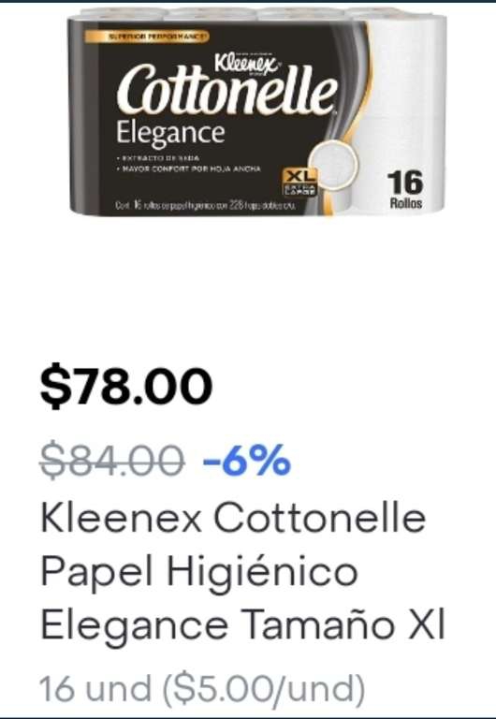The image size is (496, 719).
Task: Open the Cottonelle toilet paper product image
Action: (x=257, y=110)
